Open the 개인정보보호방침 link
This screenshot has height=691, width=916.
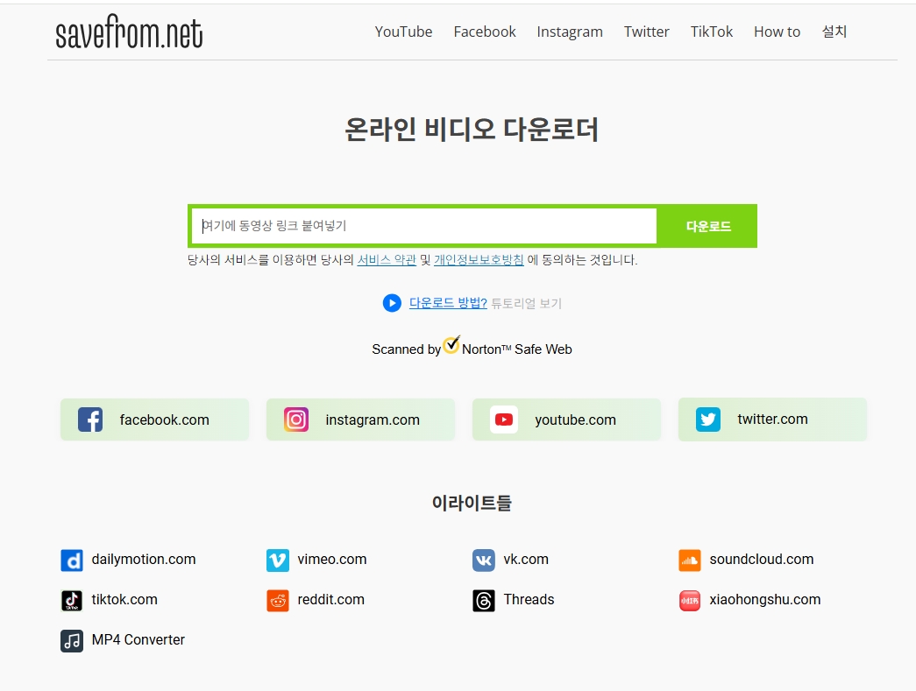click(x=479, y=260)
